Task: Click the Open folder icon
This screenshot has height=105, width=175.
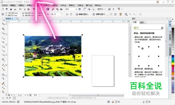Action: point(7,9)
